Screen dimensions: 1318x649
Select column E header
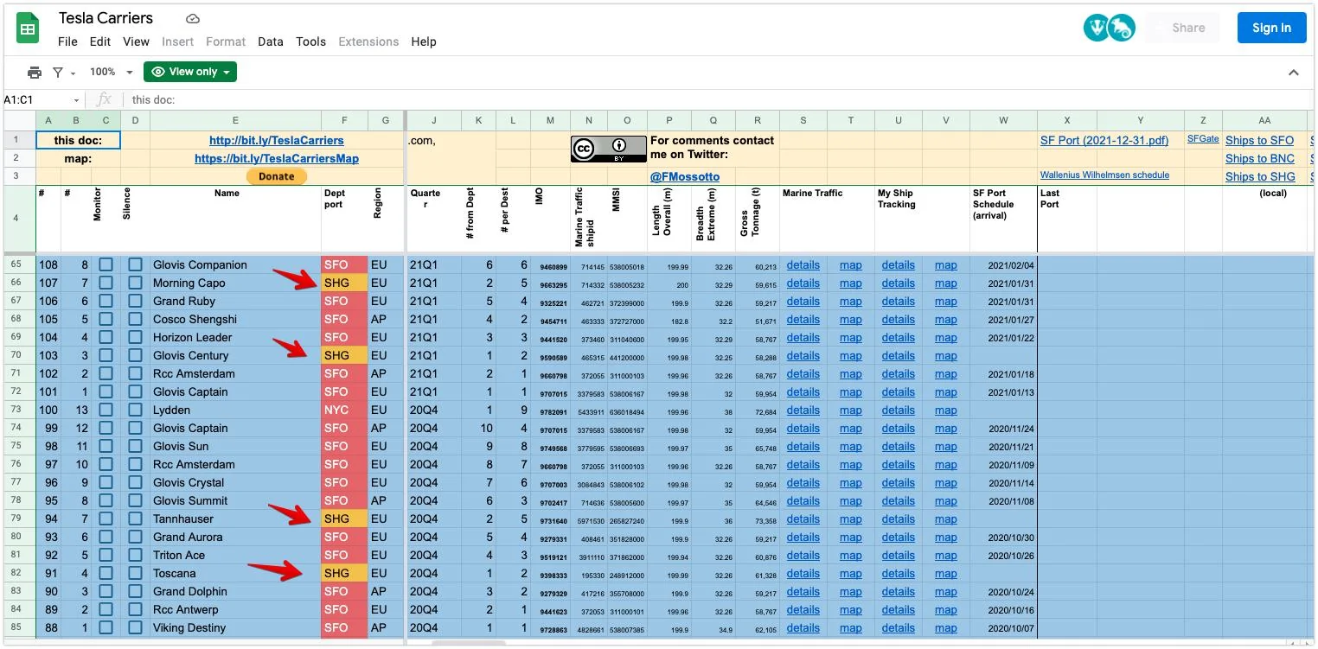[x=235, y=121]
